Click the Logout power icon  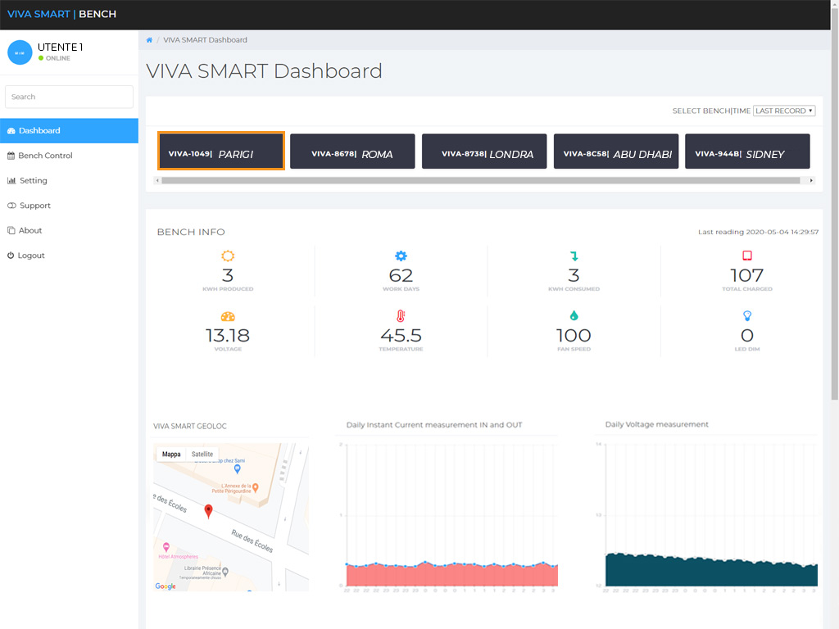[11, 256]
